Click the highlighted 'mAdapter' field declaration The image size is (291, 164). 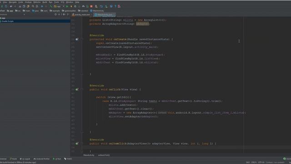(x=142, y=24)
